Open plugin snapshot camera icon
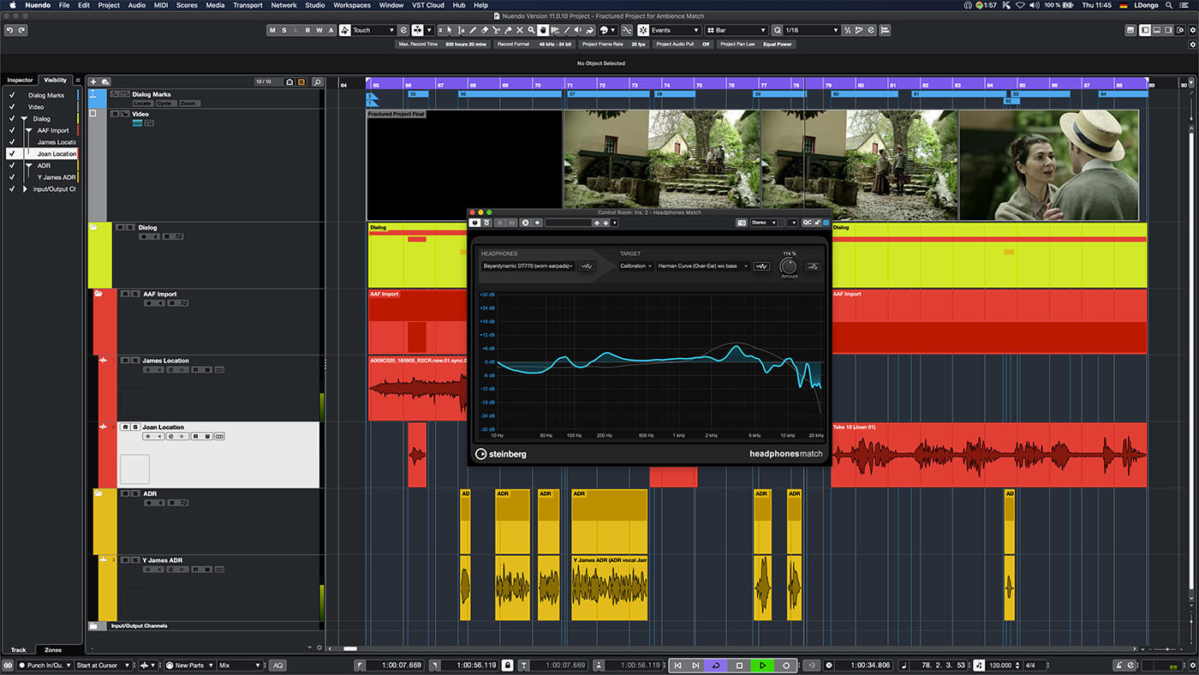This screenshot has height=675, width=1199. (742, 223)
